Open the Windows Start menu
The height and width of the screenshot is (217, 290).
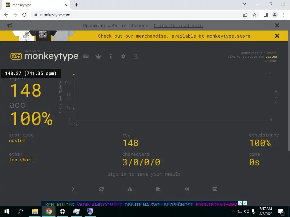coord(7,211)
